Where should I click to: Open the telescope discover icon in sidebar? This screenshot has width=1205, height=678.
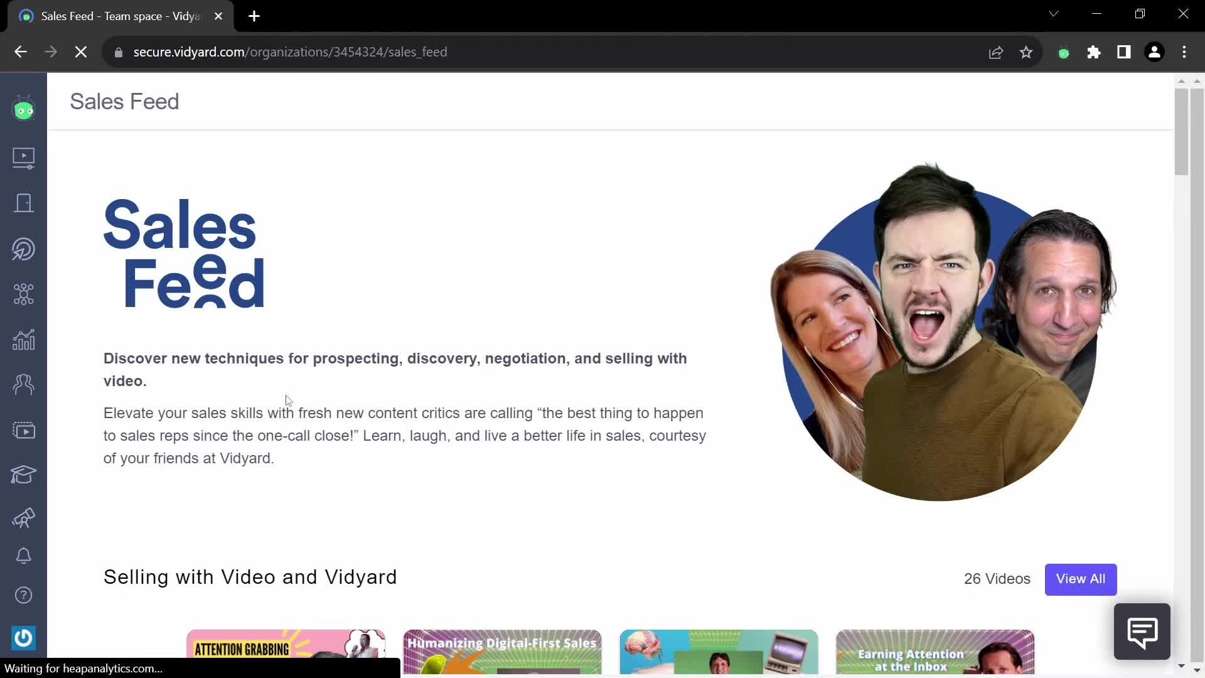tap(24, 518)
